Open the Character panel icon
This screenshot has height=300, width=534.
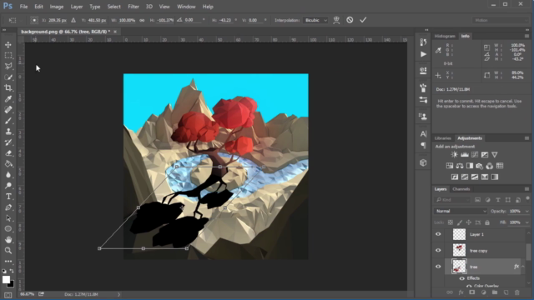pyautogui.click(x=423, y=133)
